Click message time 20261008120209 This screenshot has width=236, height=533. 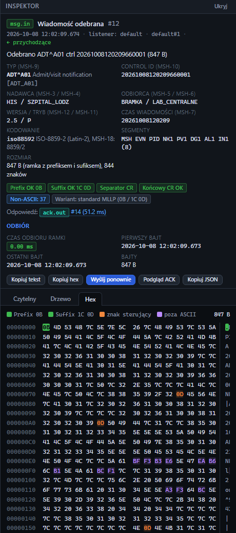[146, 120]
